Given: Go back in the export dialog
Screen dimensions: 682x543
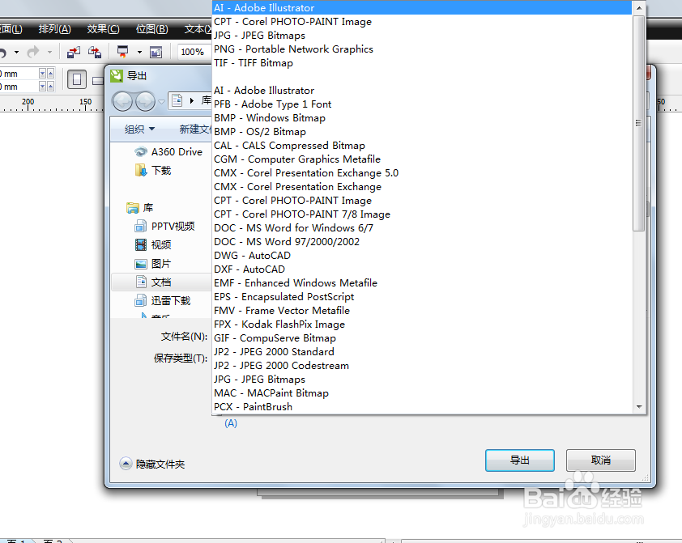Looking at the screenshot, I should tap(122, 102).
